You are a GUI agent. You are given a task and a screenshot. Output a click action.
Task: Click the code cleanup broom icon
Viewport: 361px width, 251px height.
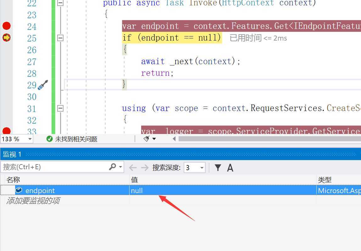147,139
